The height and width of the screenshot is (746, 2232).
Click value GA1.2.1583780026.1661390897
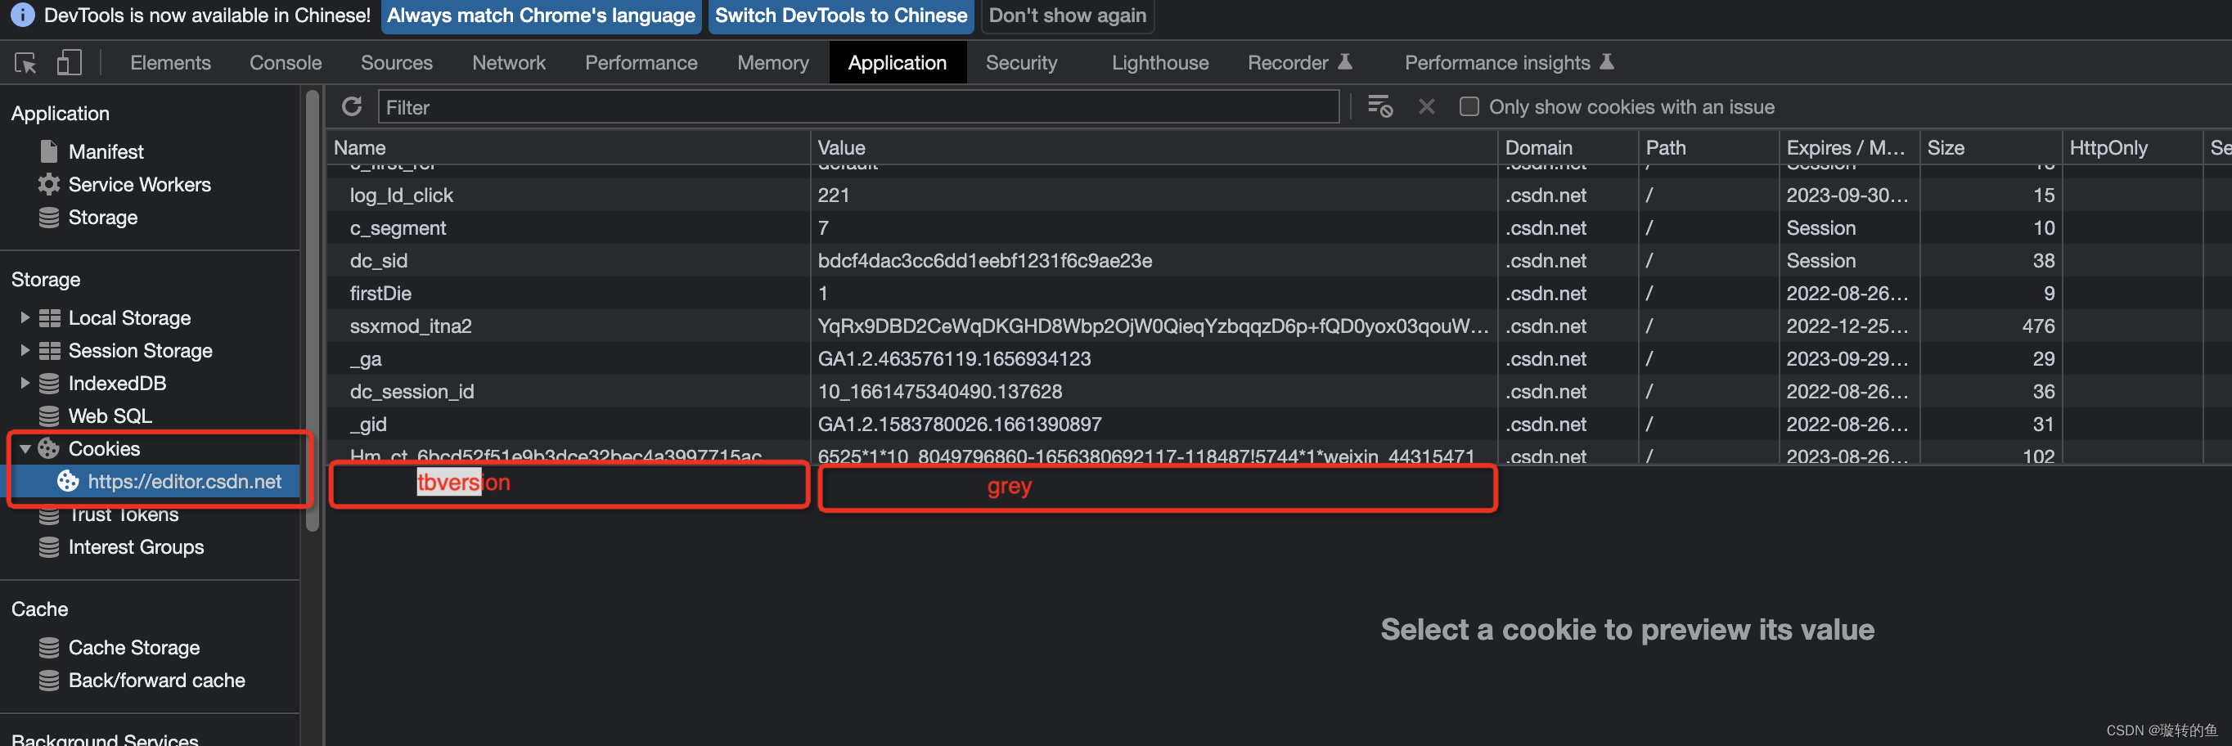pyautogui.click(x=959, y=425)
